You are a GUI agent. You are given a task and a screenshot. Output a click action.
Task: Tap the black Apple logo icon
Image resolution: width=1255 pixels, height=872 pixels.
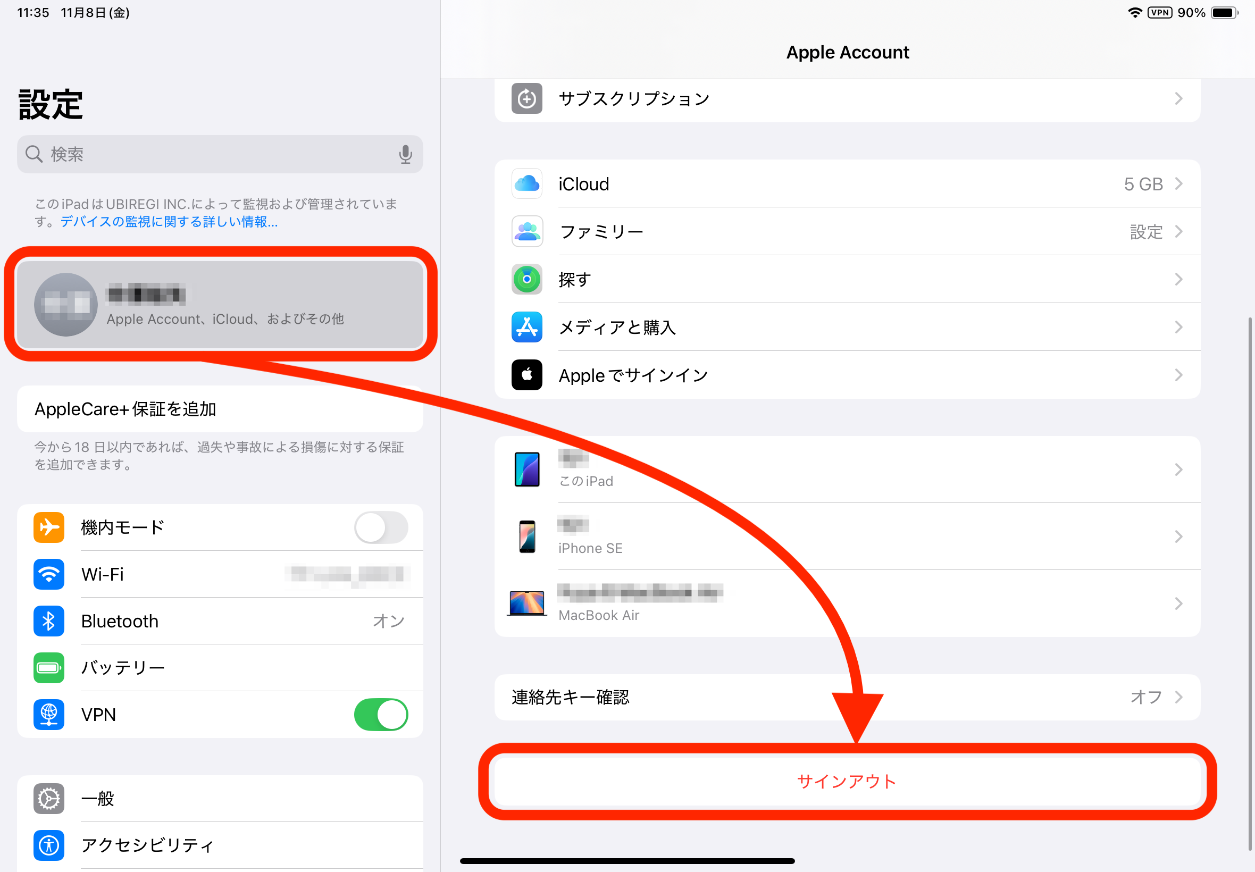pyautogui.click(x=526, y=375)
